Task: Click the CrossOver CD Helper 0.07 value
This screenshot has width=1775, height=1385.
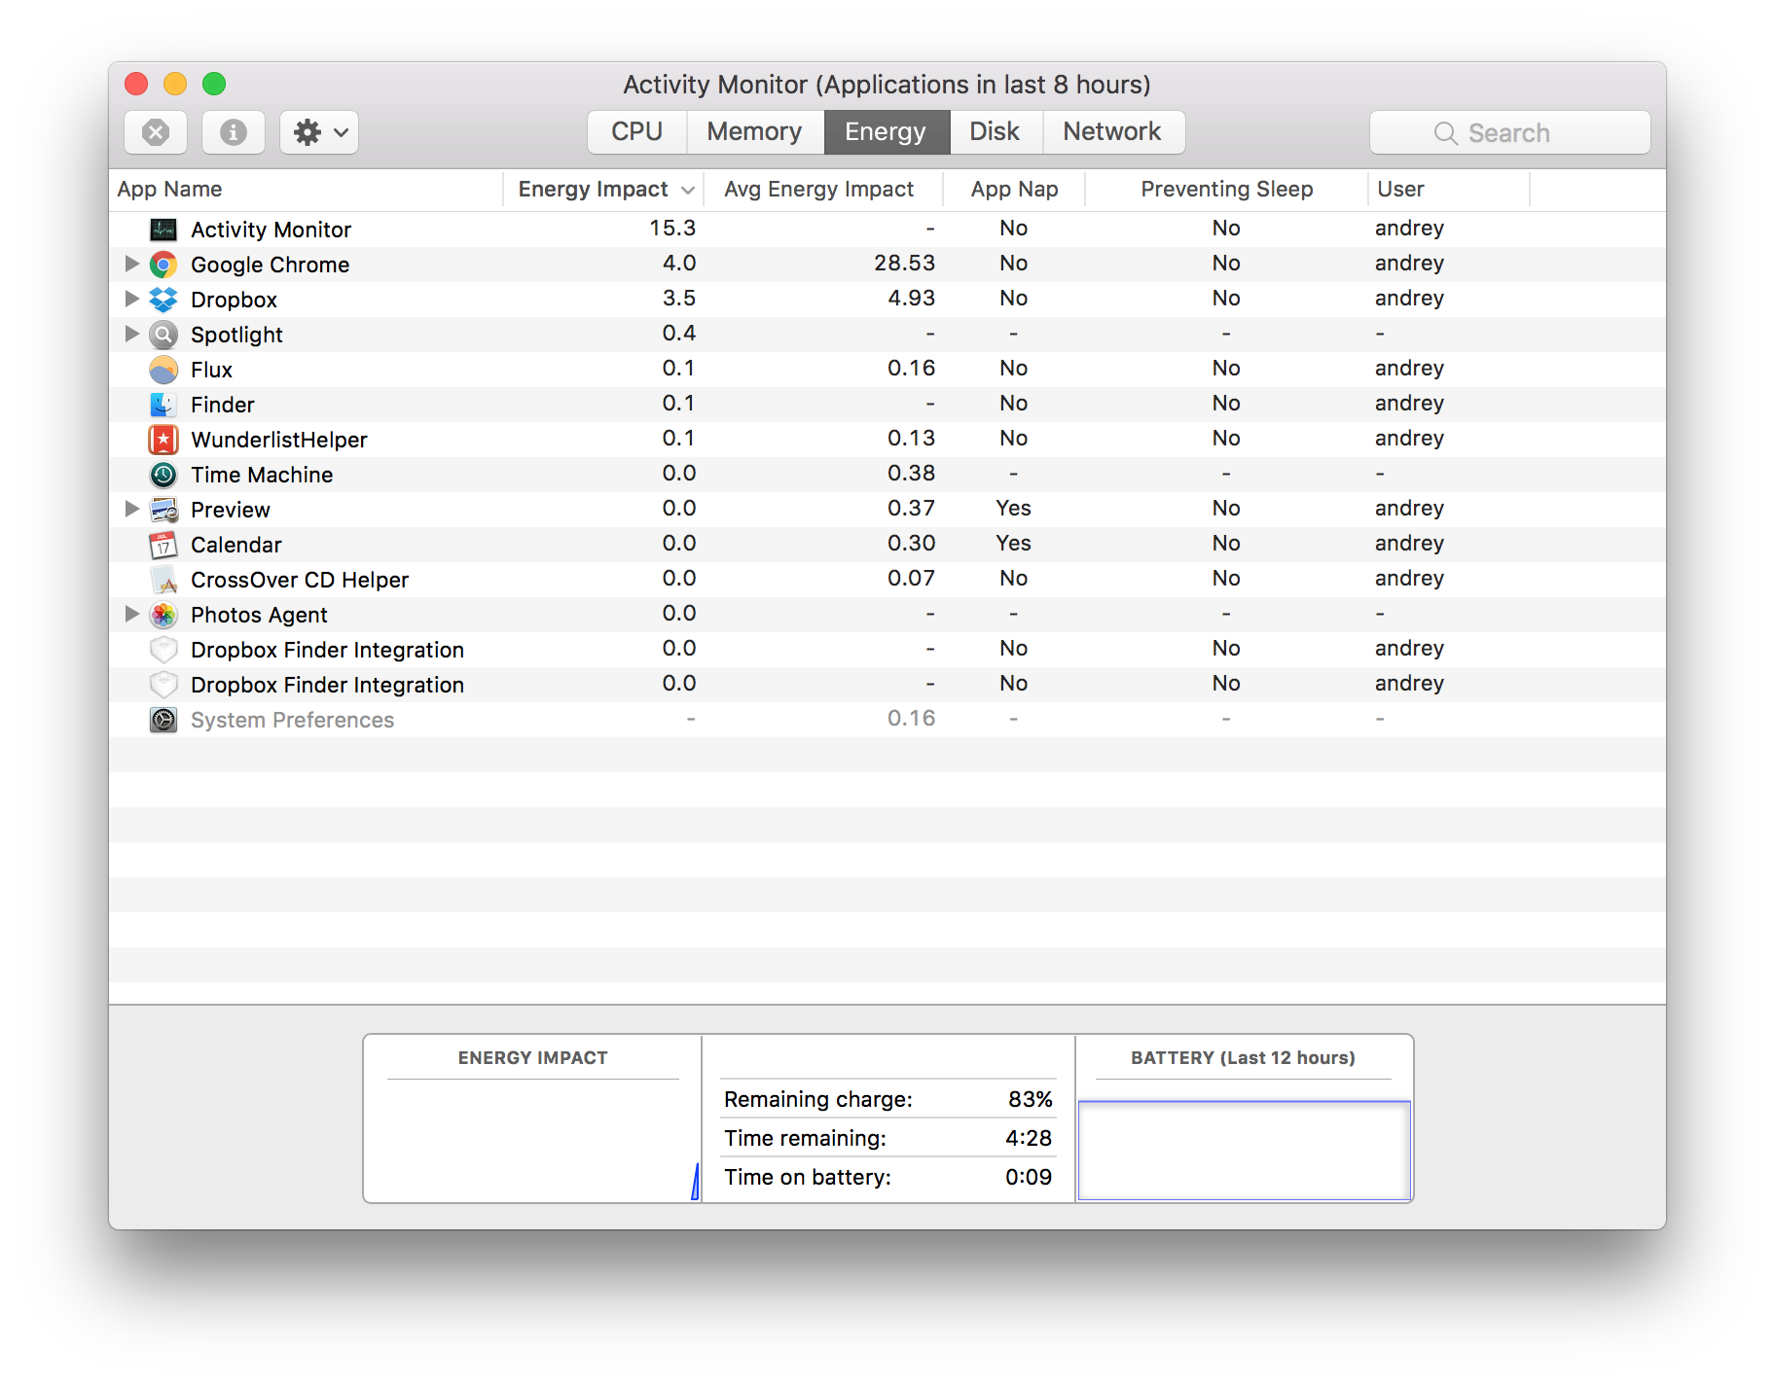Action: [911, 578]
